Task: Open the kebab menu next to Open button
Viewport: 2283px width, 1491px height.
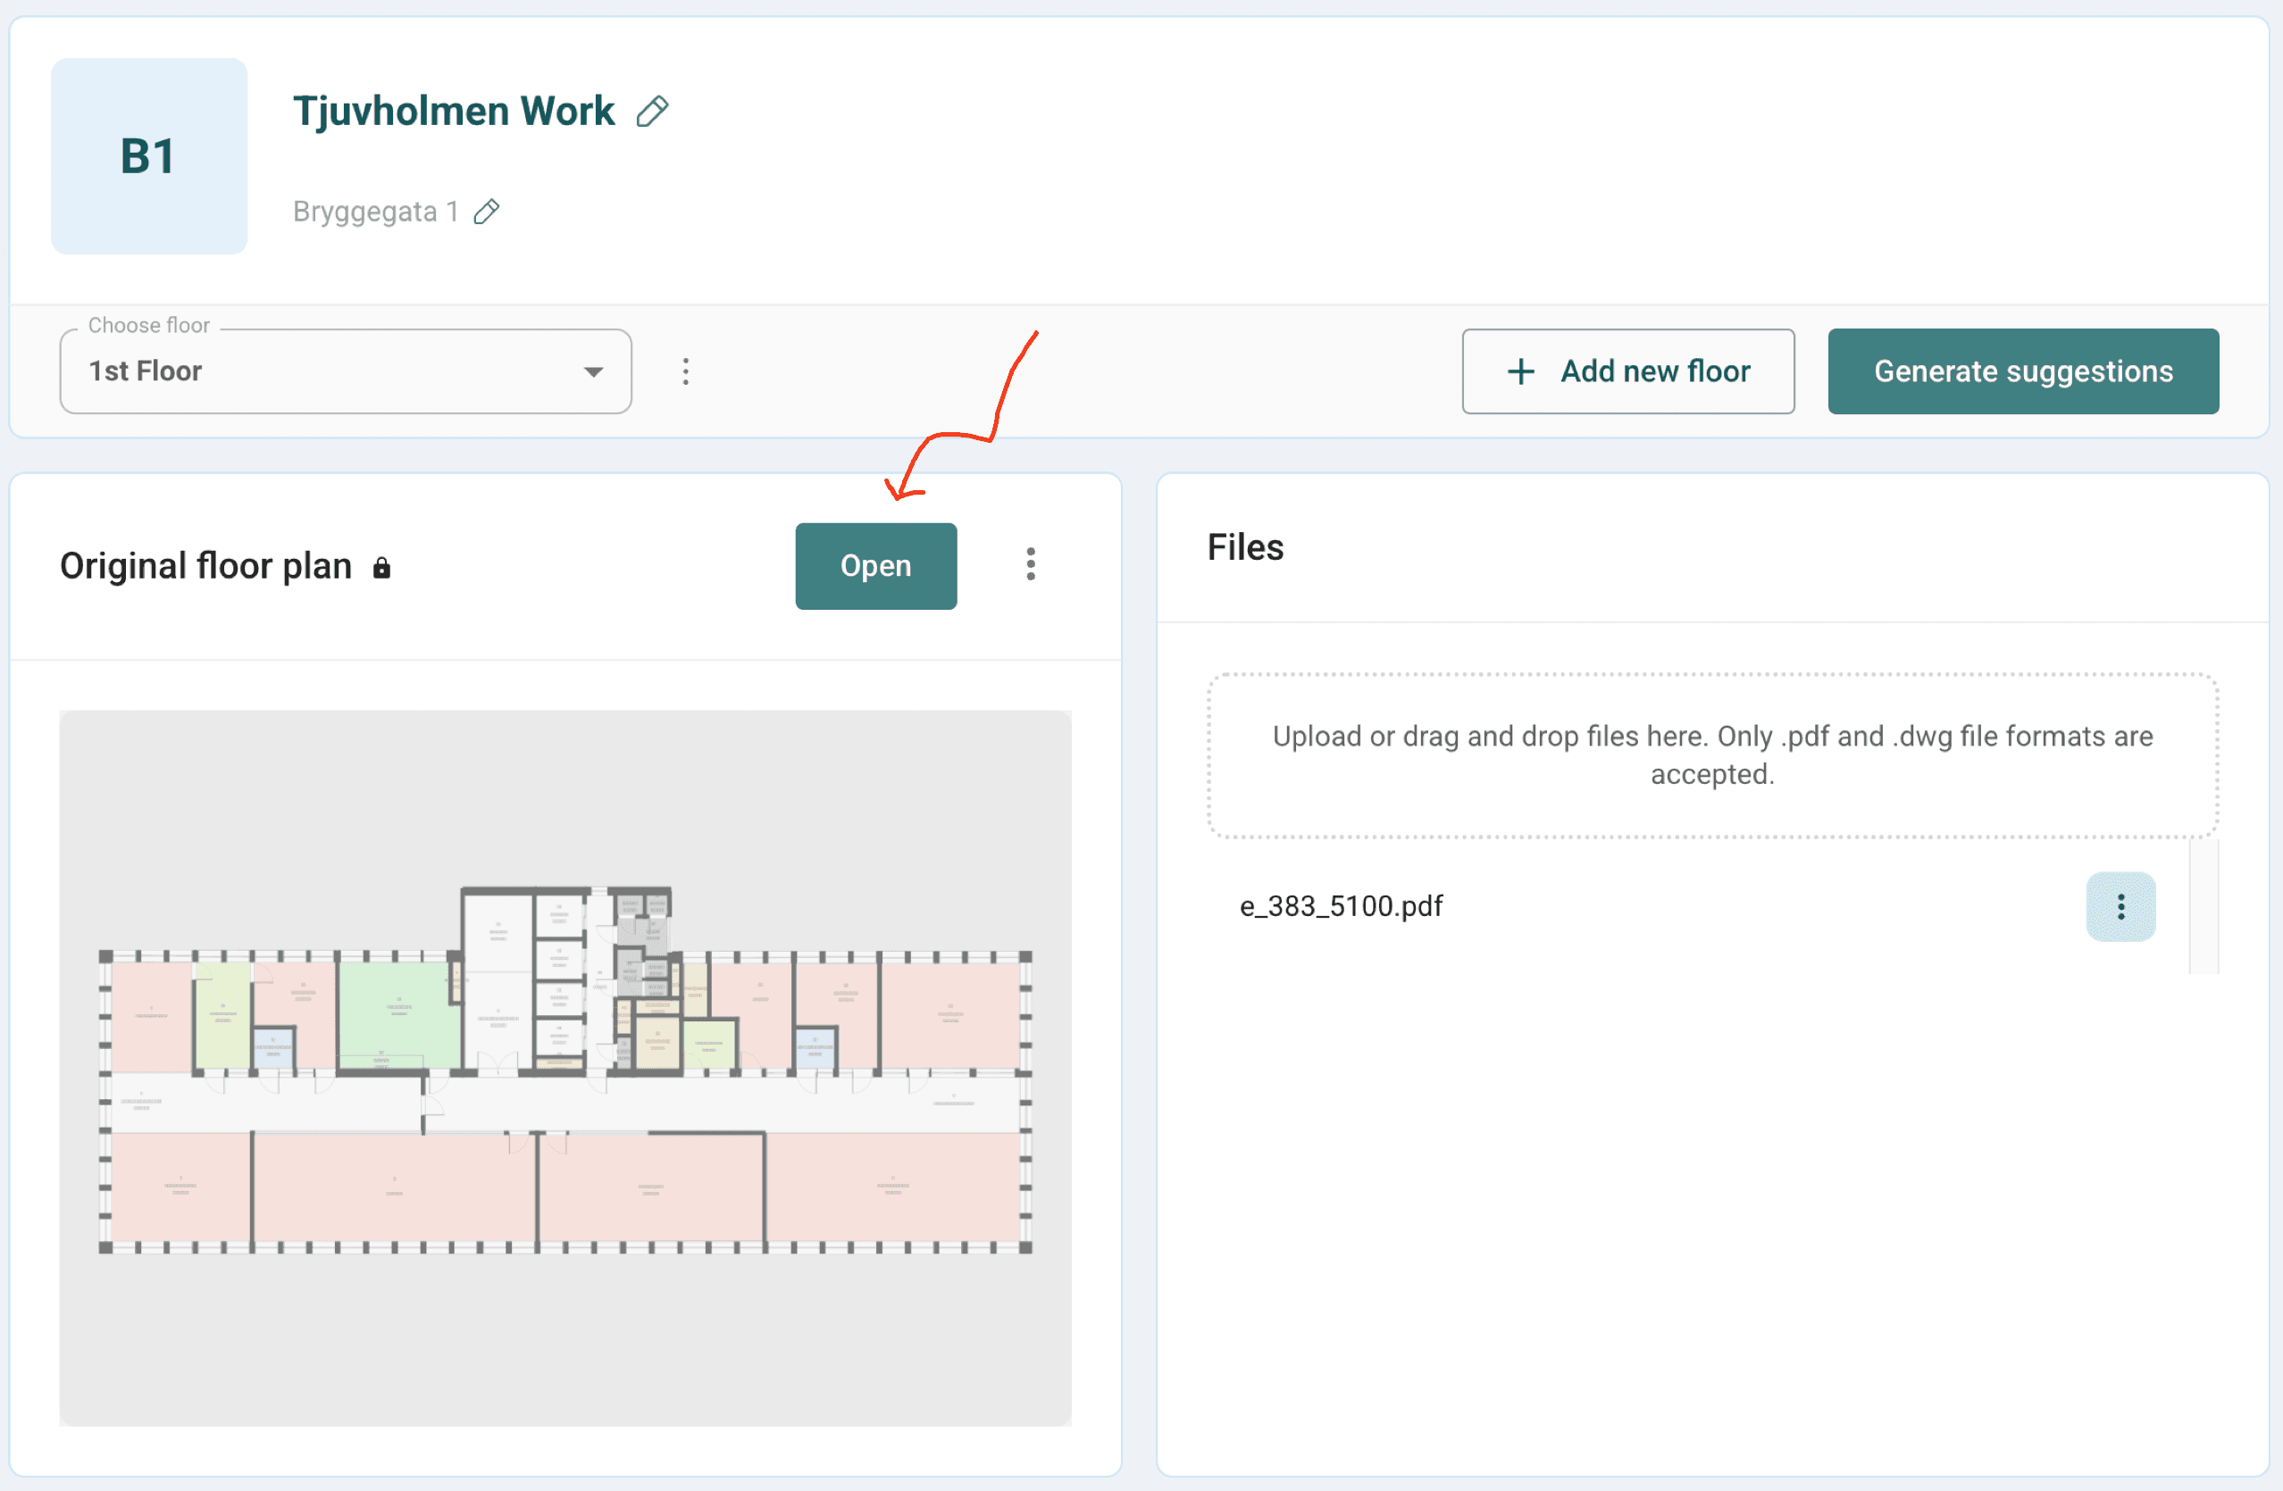Action: pyautogui.click(x=1030, y=565)
